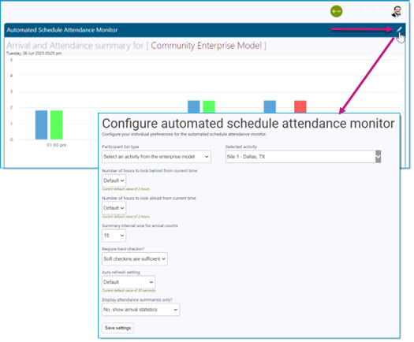
Task: Open the Participant list type dropdown
Action: coord(156,157)
